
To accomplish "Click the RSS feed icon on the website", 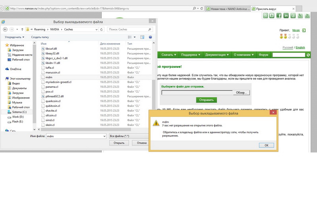I will (x=265, y=15).
